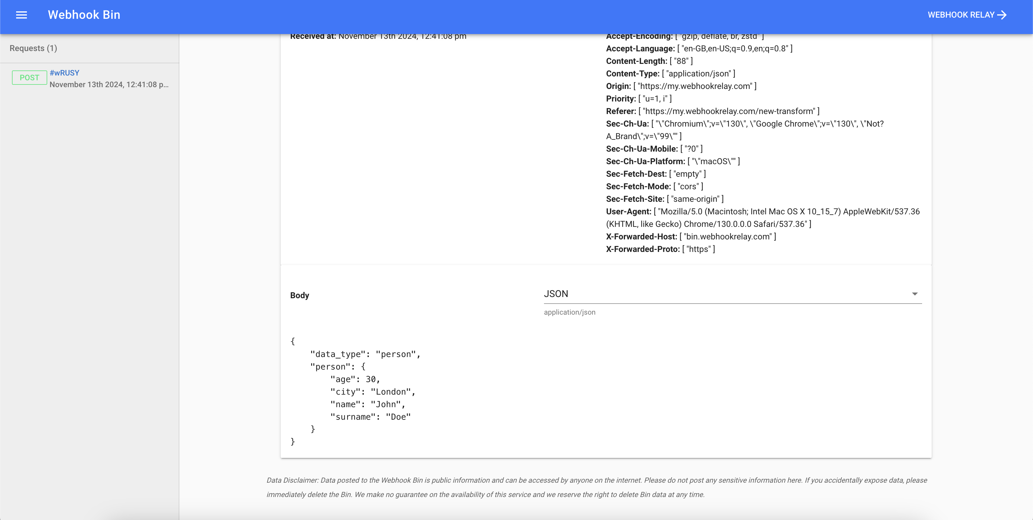The height and width of the screenshot is (520, 1033).
Task: Click the Body section heading
Action: [299, 295]
